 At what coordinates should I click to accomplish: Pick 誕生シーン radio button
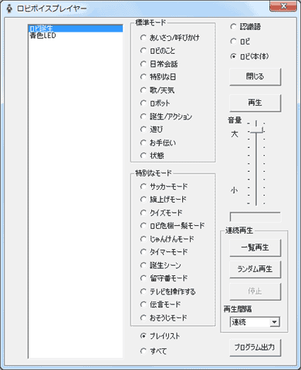point(143,265)
